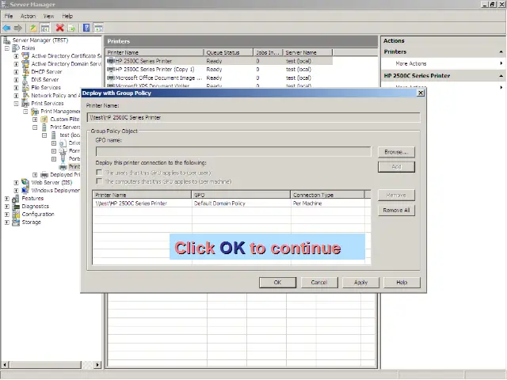
Task: Open the File menu
Action: pos(9,16)
